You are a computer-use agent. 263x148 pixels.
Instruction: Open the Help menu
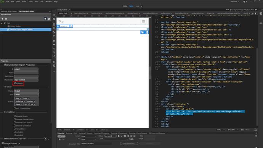[56, 2]
